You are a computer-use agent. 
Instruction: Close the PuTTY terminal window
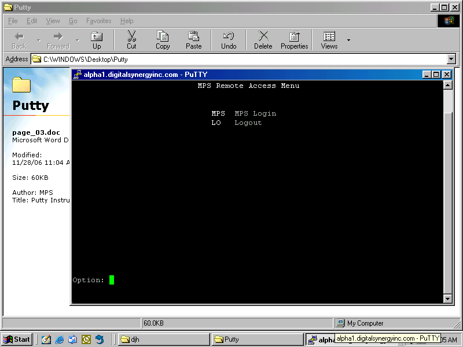[447, 75]
